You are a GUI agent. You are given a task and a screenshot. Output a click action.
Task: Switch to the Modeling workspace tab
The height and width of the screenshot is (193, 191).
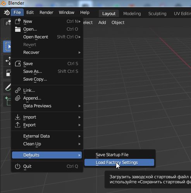tap(132, 14)
